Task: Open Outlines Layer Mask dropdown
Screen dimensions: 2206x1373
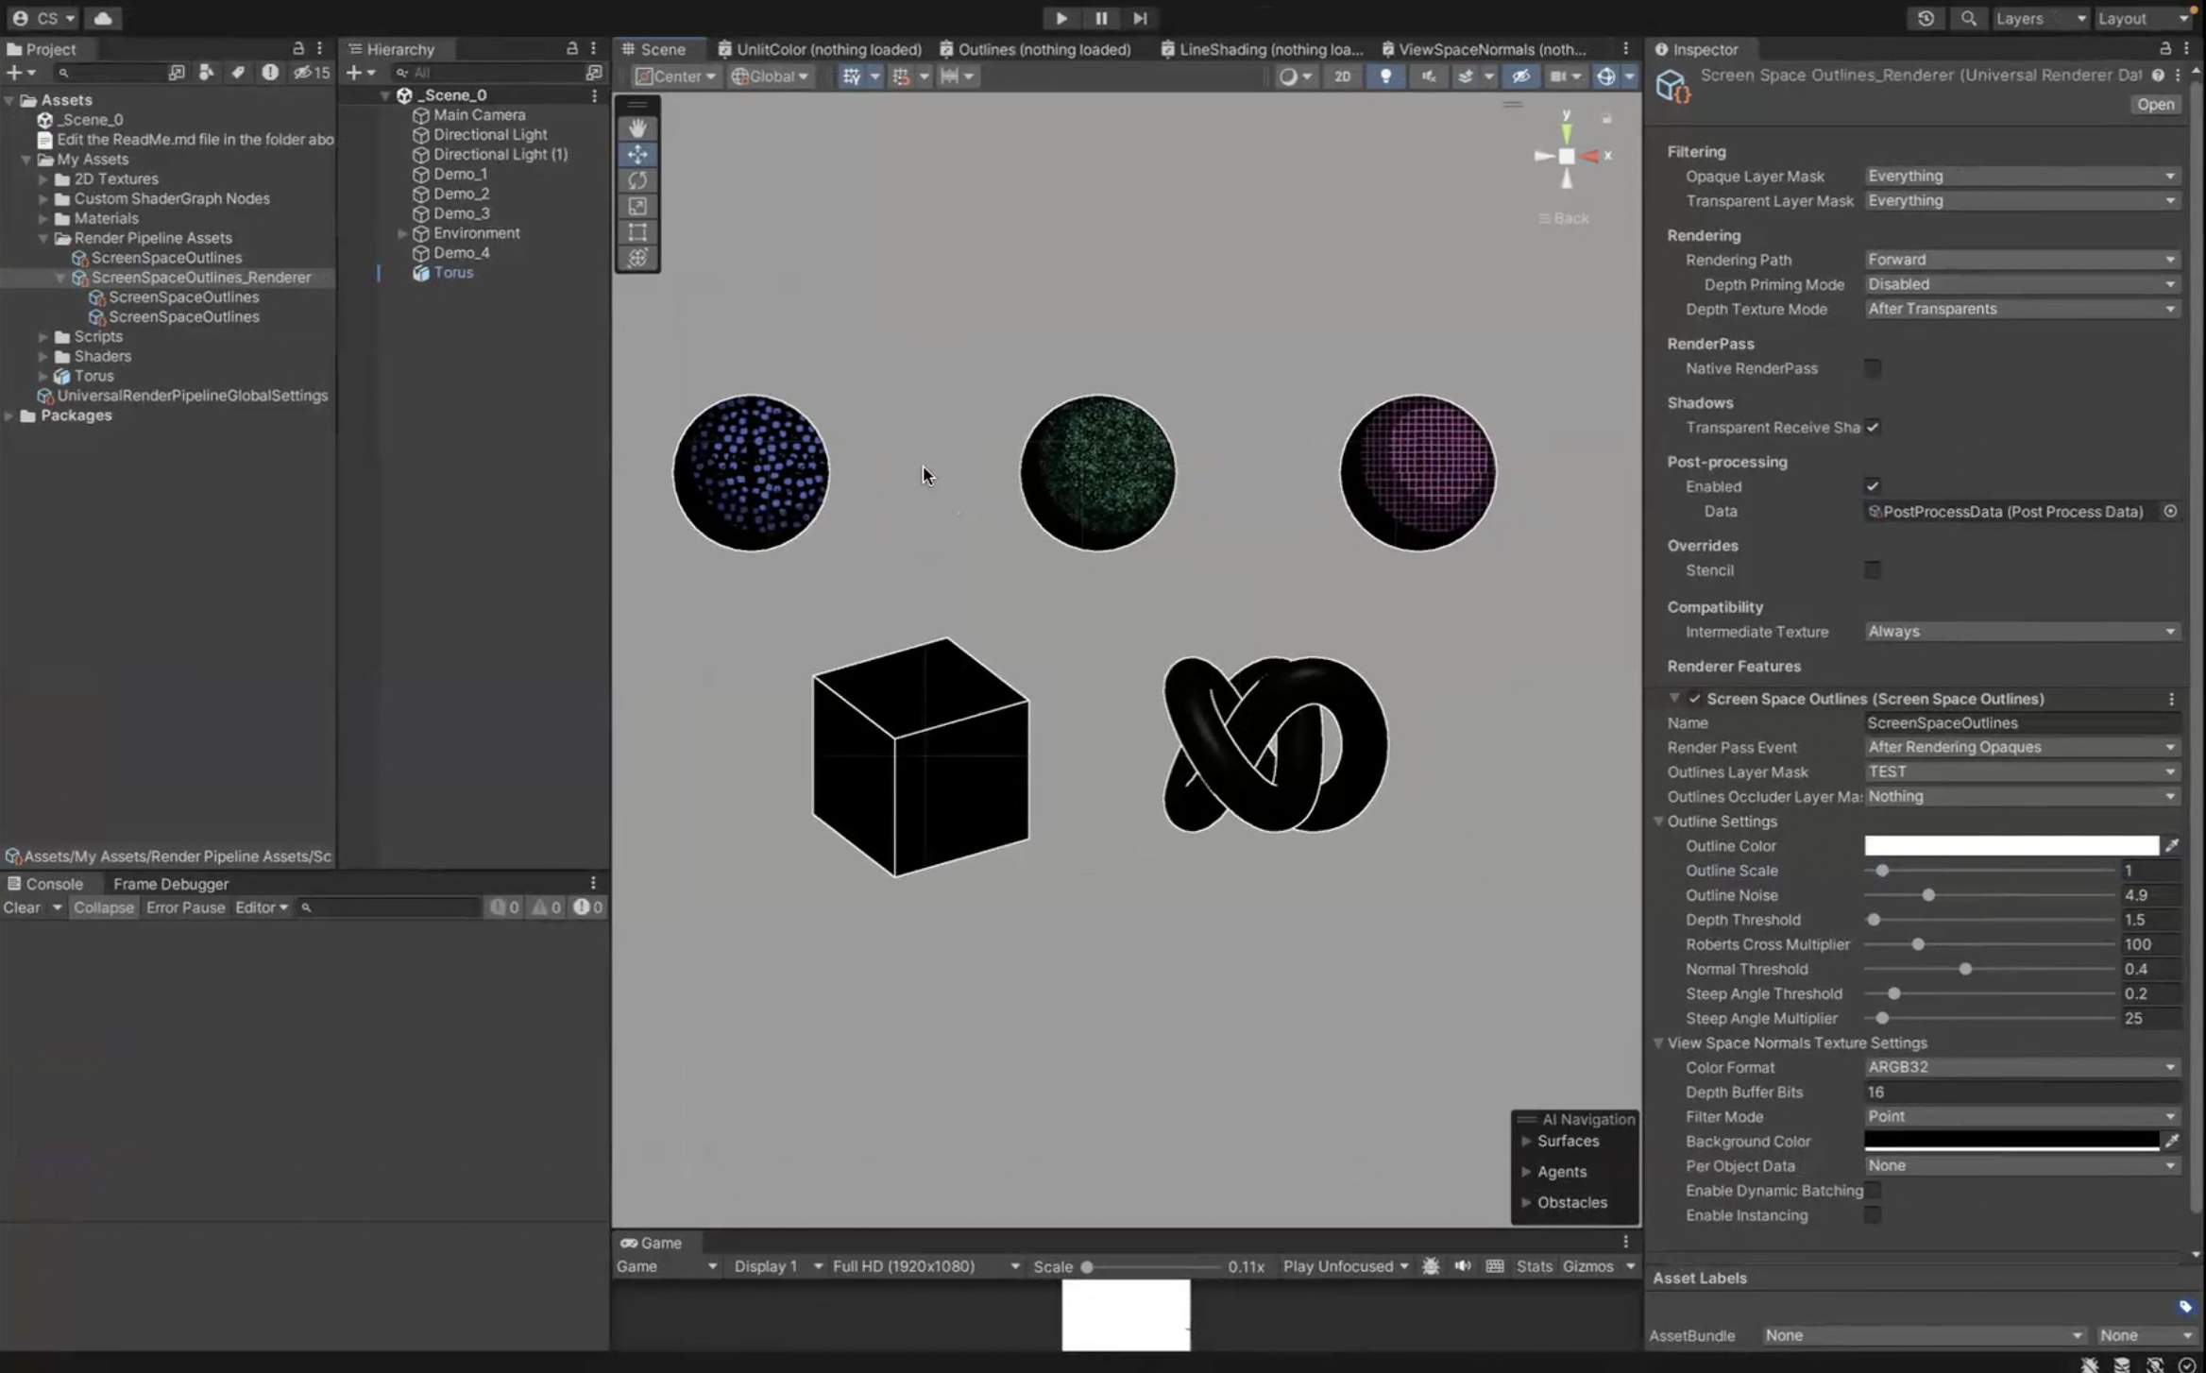Action: 2021,771
